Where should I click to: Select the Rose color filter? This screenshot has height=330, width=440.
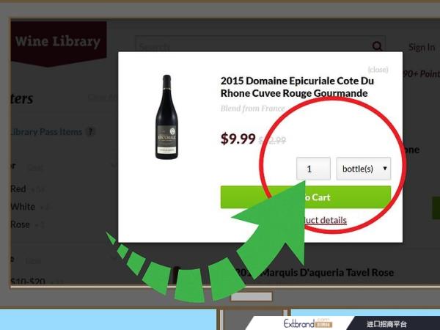(x=21, y=224)
